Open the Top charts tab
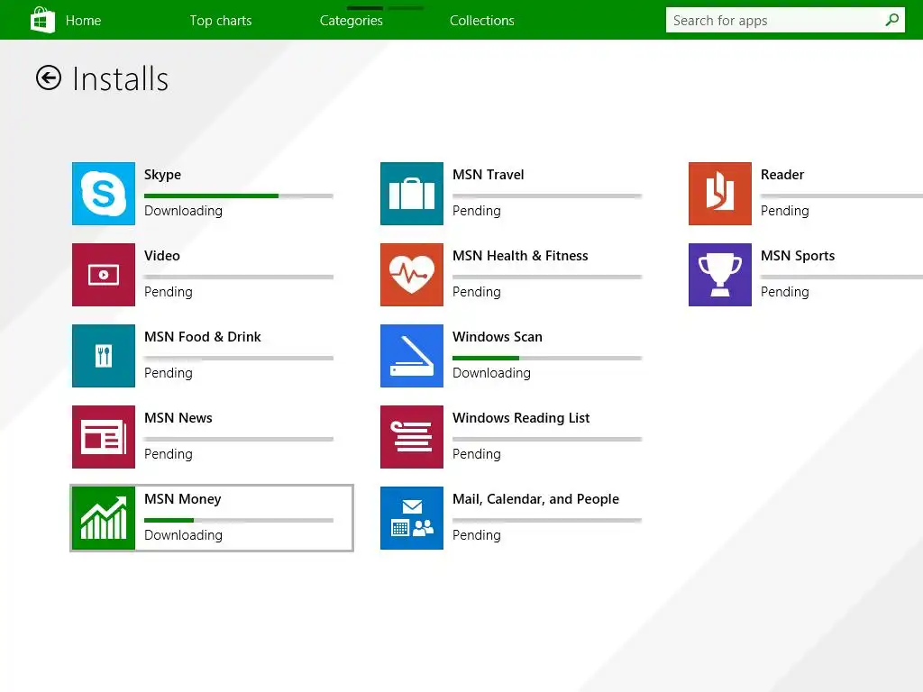The width and height of the screenshot is (923, 692). pos(221,21)
